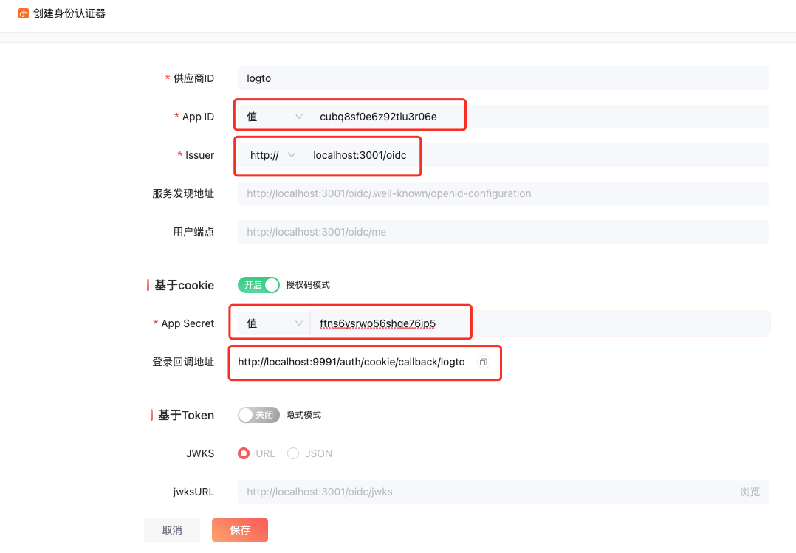Copy the login callback URL via copy icon
This screenshot has width=796, height=553.
[x=483, y=362]
